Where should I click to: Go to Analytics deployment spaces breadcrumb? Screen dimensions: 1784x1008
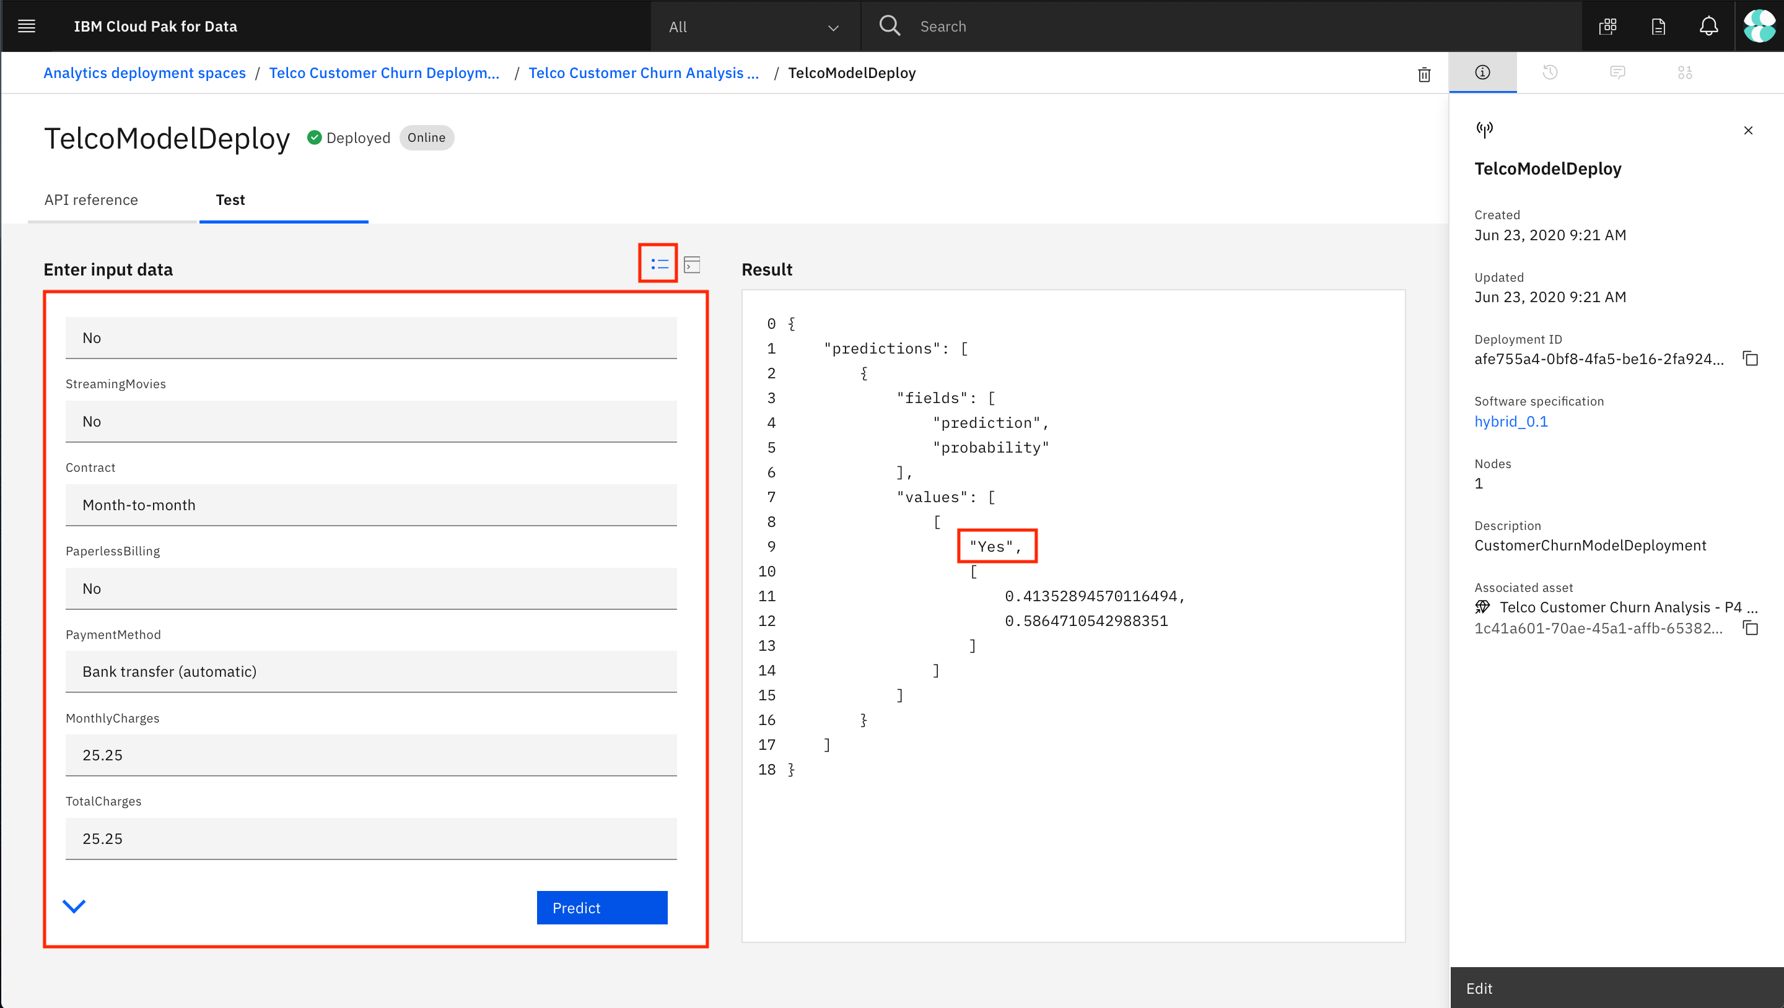tap(144, 74)
